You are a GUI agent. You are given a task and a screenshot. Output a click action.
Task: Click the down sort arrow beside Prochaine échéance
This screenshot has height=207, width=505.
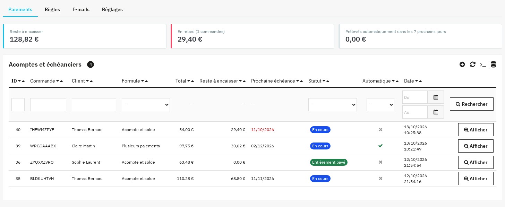pyautogui.click(x=298, y=81)
